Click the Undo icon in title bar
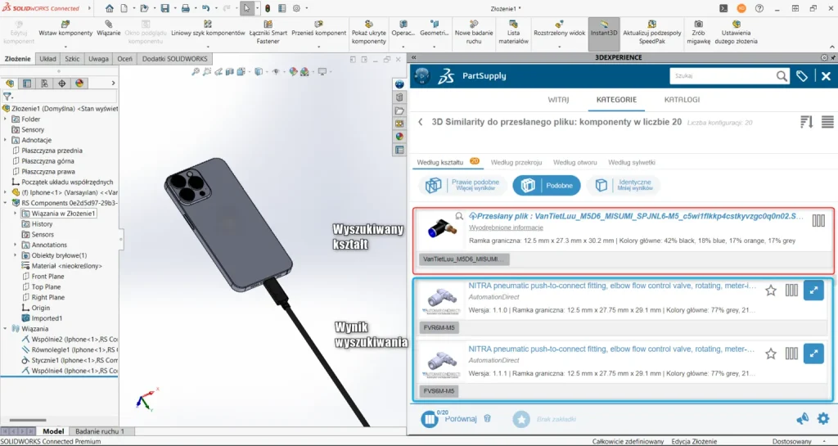This screenshot has width=838, height=446. click(x=205, y=8)
